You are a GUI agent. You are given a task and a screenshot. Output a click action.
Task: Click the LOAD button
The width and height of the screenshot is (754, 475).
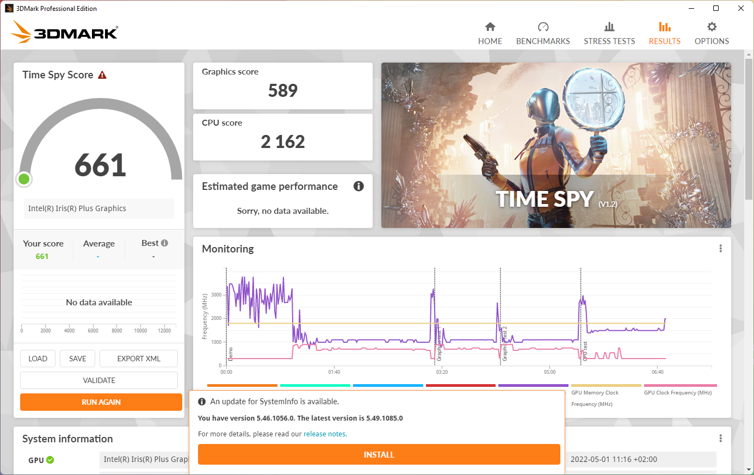click(x=38, y=359)
